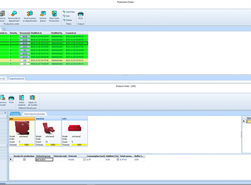Click the Processed 0/9 progress cell
This screenshot has height=185, width=251.
(x=25, y=60)
